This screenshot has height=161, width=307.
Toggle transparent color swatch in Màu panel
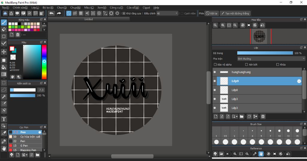[x=13, y=57]
